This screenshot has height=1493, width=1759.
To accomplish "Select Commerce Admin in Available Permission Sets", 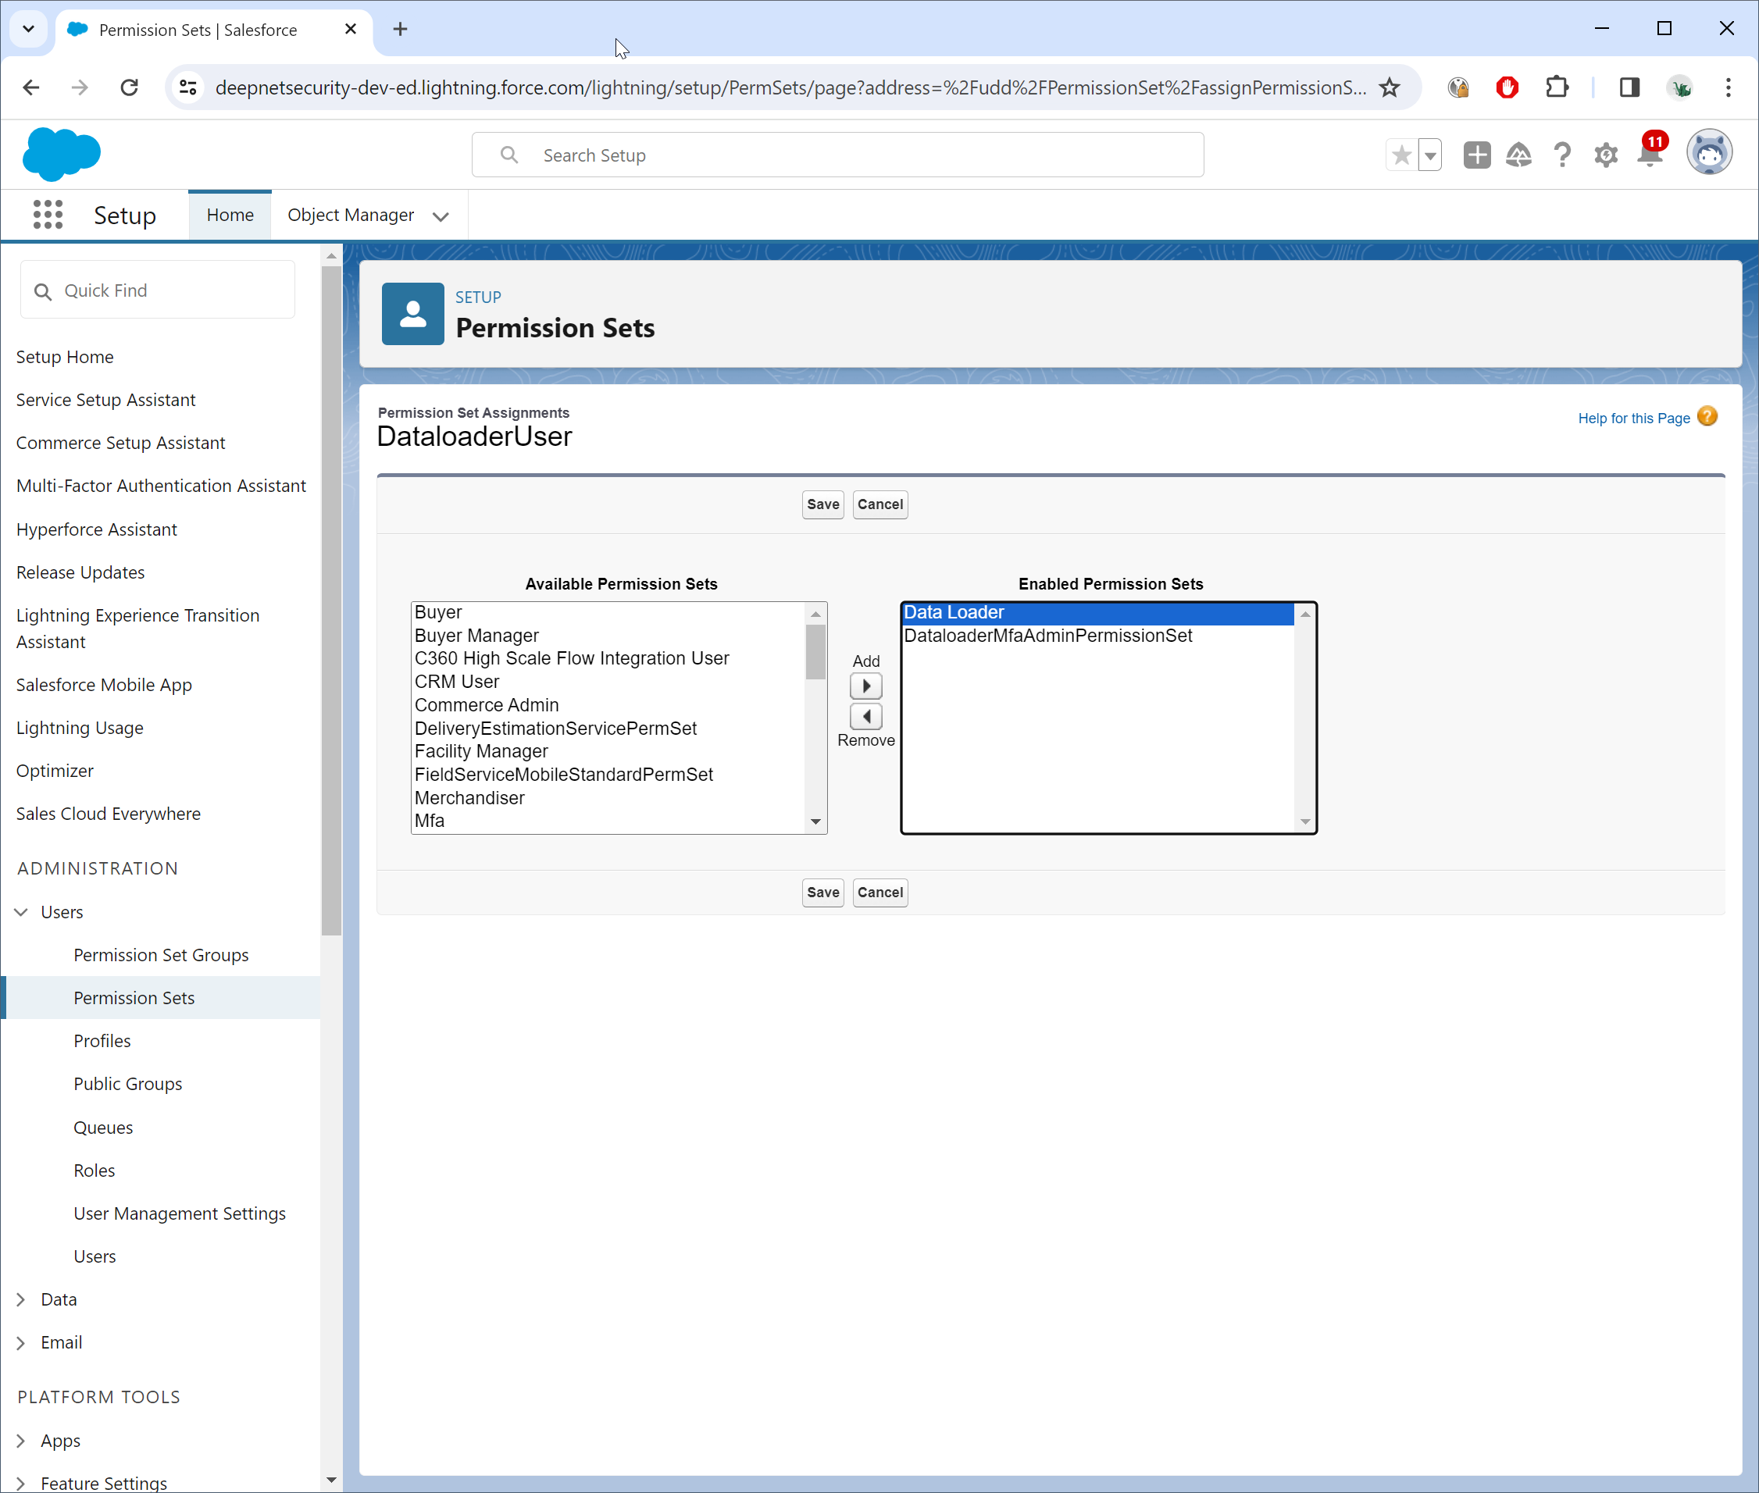I will tap(486, 705).
